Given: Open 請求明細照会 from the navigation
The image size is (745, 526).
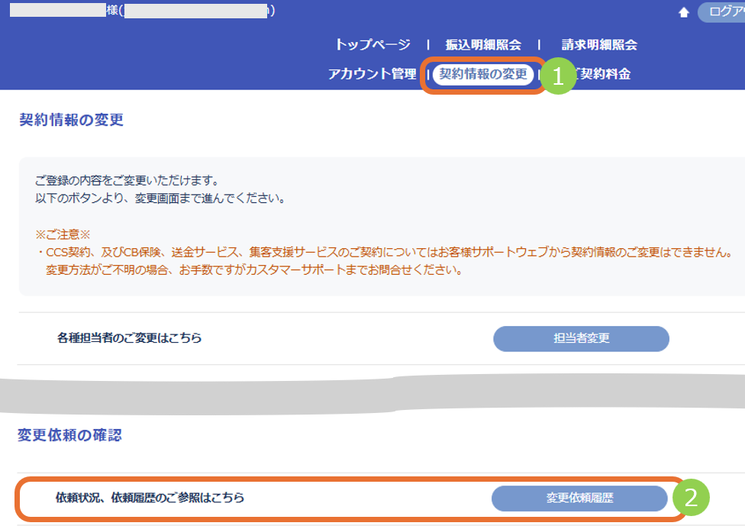Looking at the screenshot, I should (x=599, y=45).
